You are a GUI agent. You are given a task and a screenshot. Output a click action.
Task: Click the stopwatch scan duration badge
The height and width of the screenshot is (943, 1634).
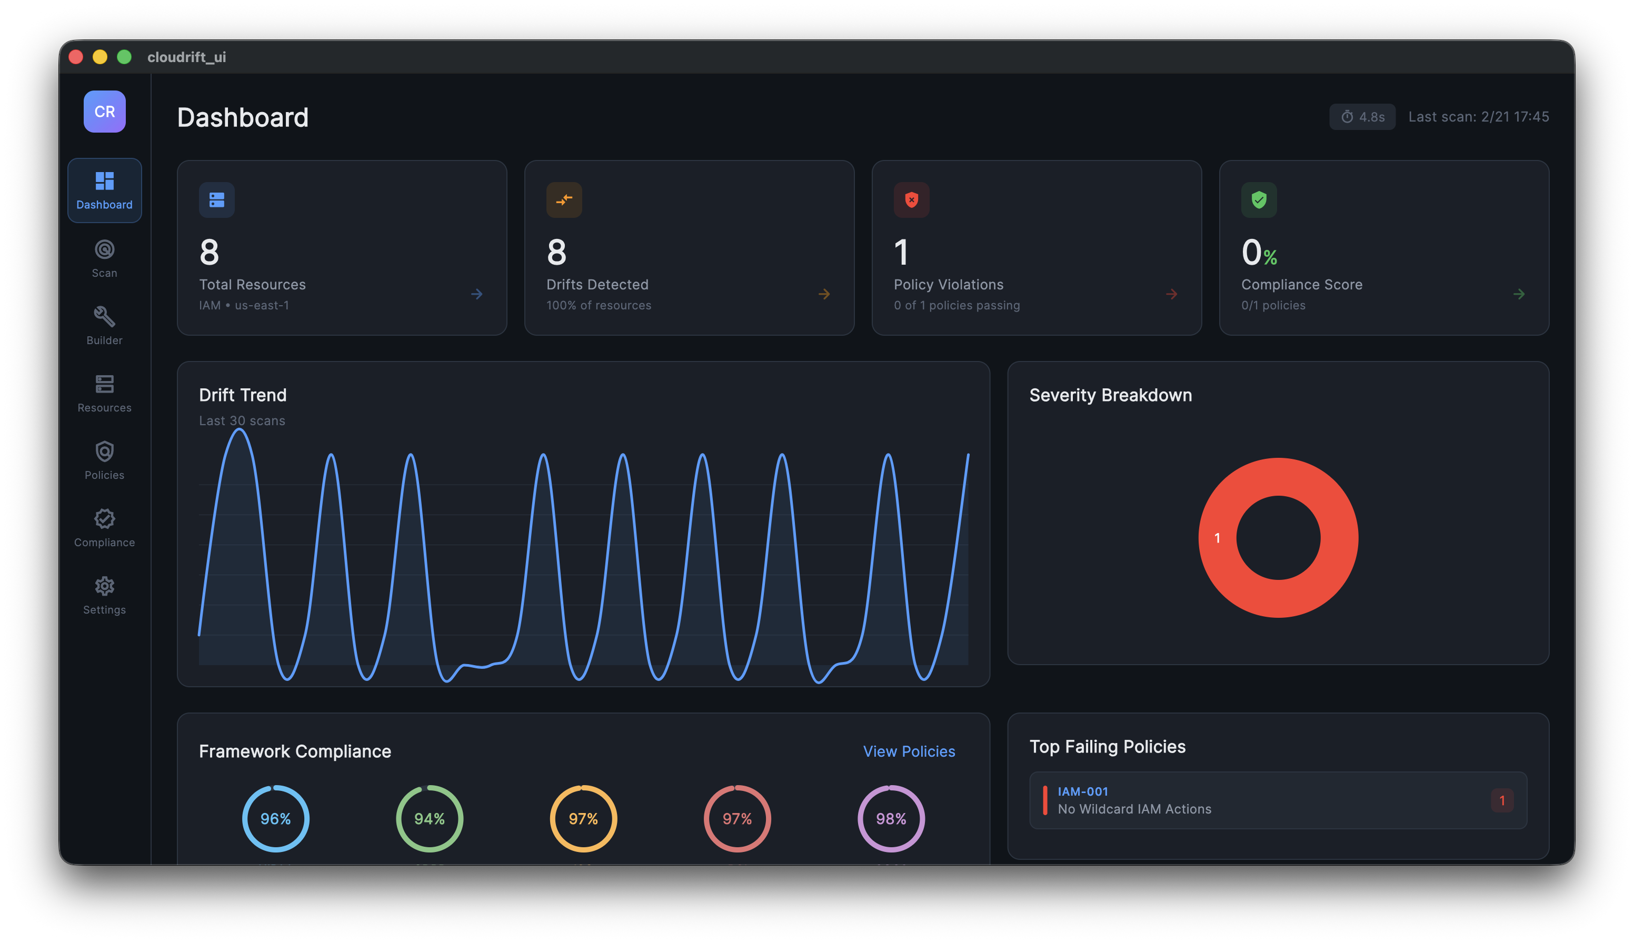pos(1362,117)
